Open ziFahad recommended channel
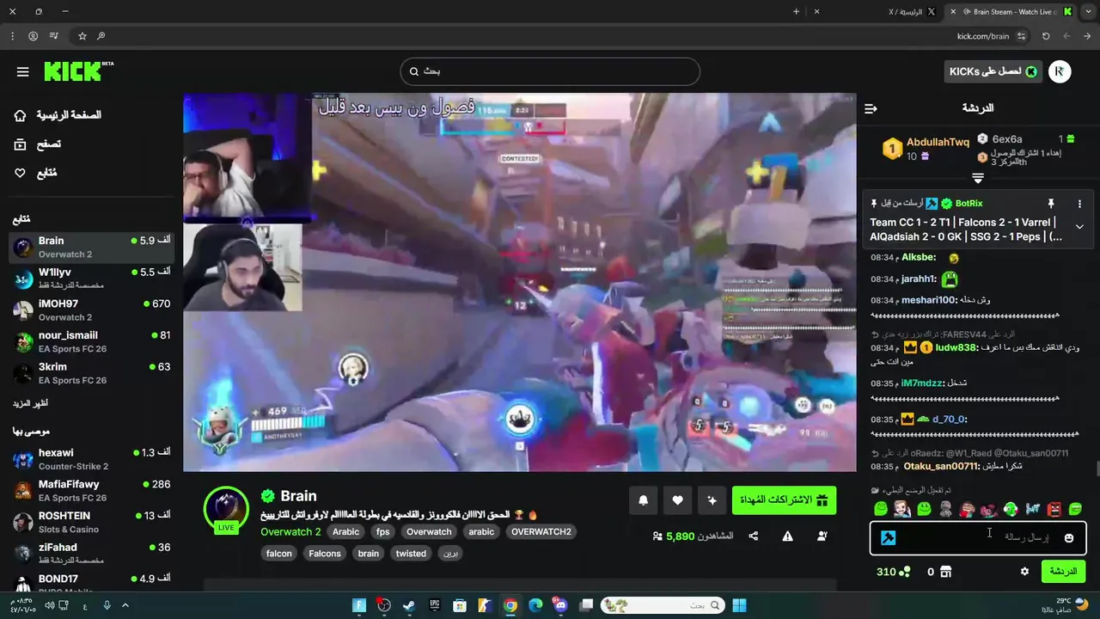Viewport: 1100px width, 619px height. click(92, 554)
